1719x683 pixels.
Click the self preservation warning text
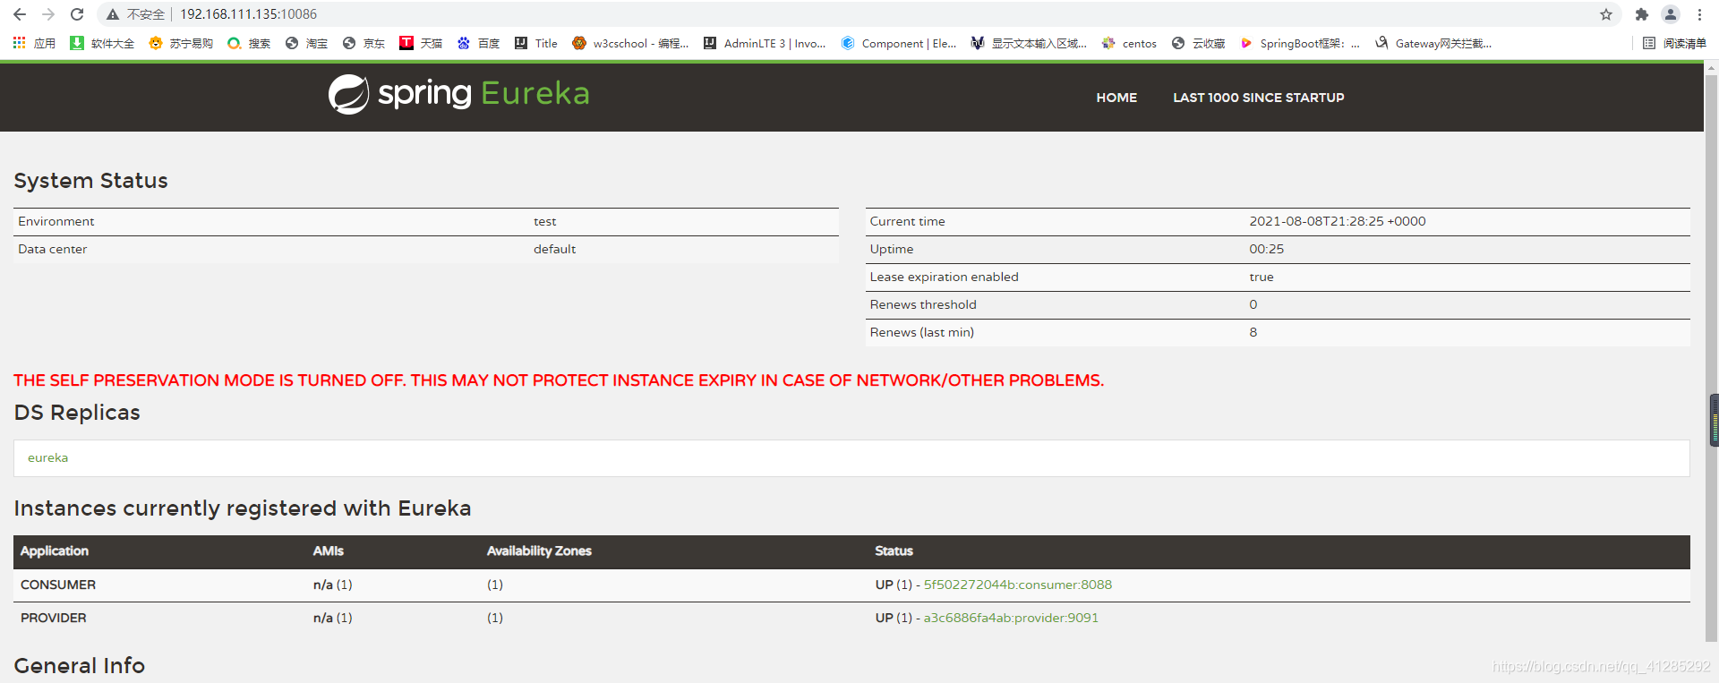(559, 380)
